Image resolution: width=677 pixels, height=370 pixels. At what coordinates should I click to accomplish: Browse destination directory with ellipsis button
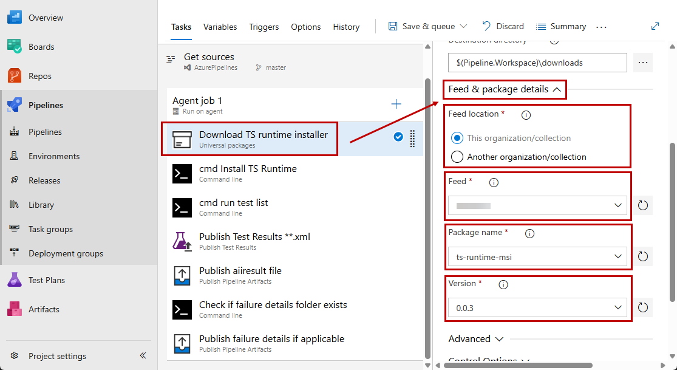coord(643,63)
